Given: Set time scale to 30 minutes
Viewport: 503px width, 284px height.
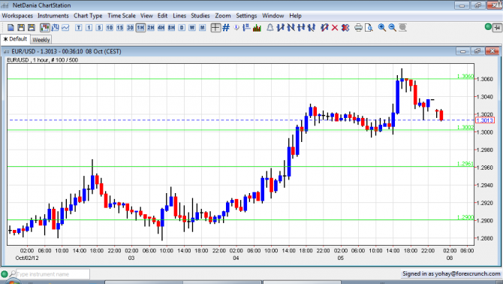Looking at the screenshot, I should pyautogui.click(x=130, y=28).
